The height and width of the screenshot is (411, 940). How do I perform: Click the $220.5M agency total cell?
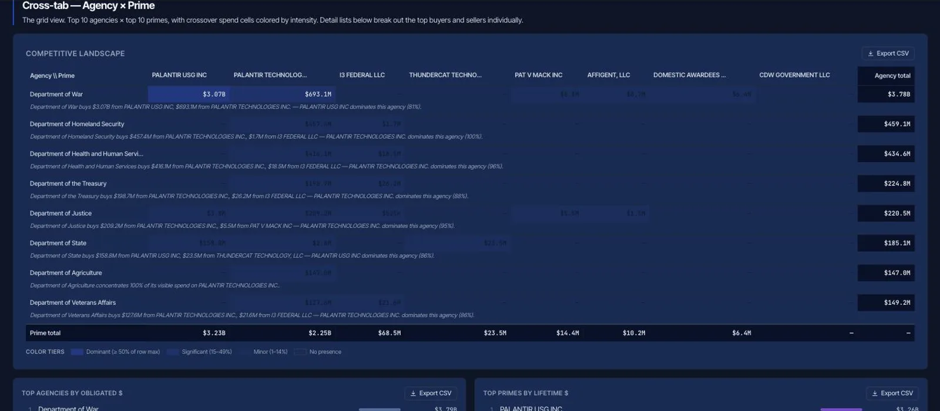886,213
